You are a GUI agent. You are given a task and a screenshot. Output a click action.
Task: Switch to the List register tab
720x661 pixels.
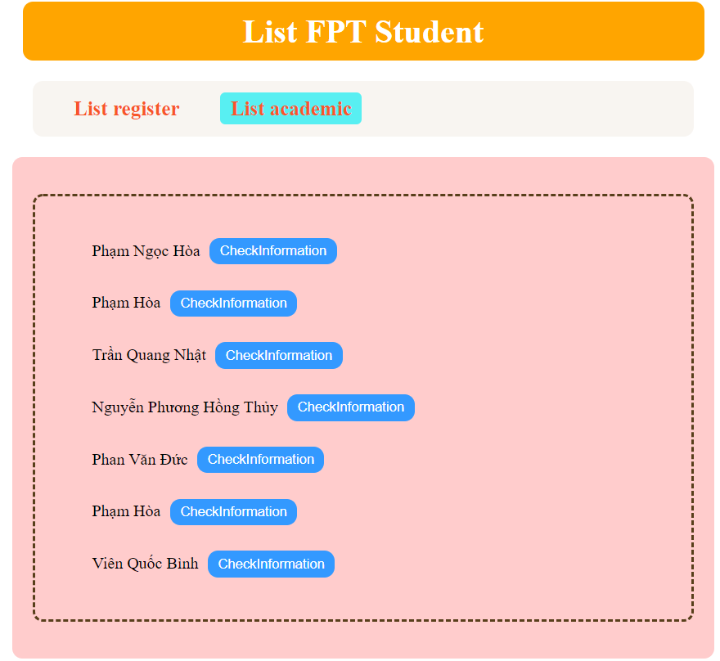[x=126, y=108]
